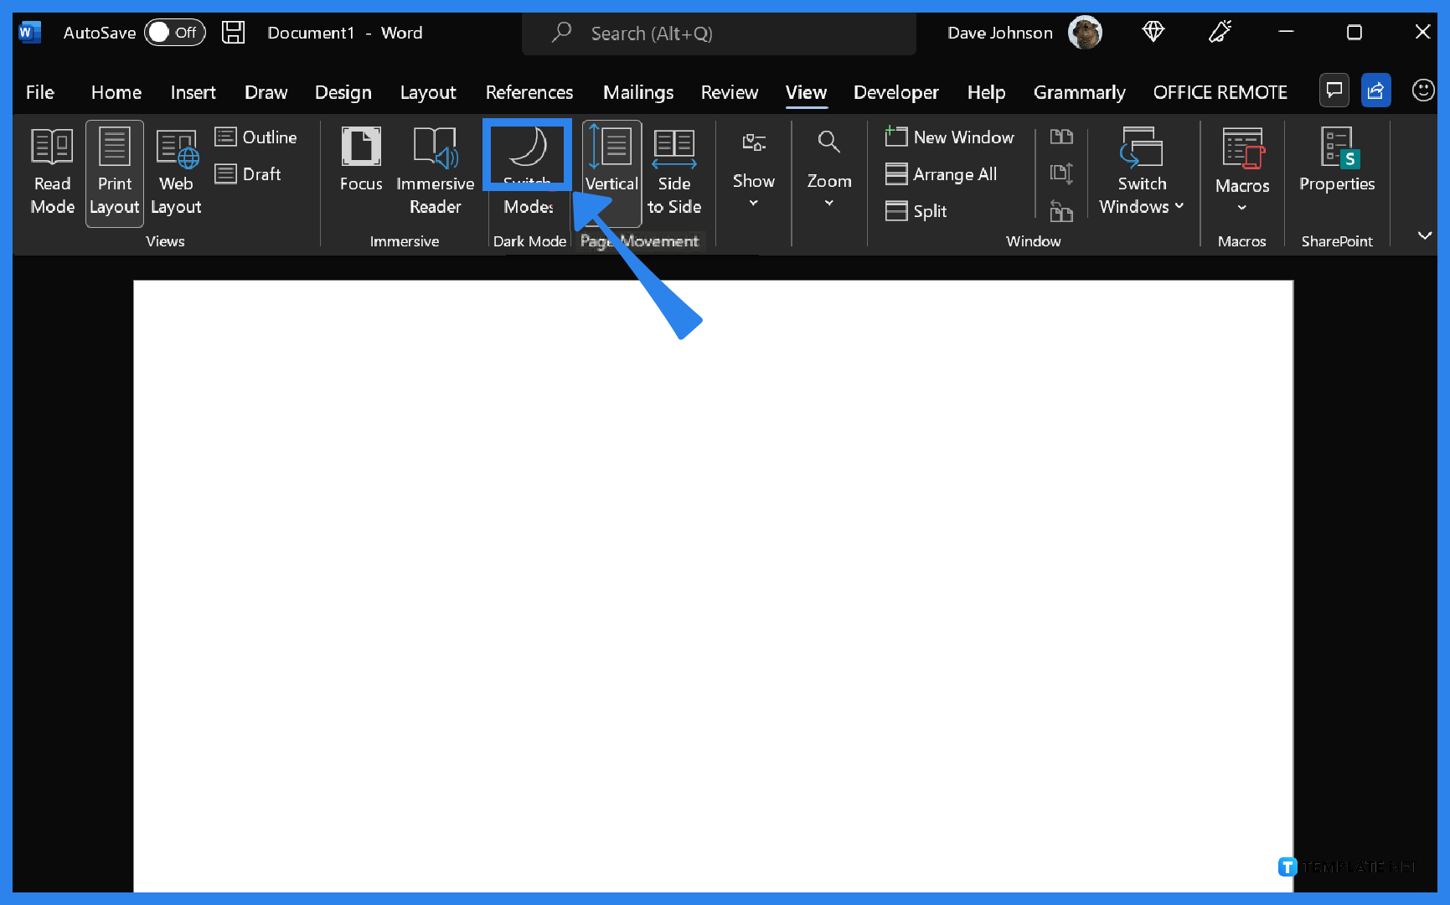Click Arrange All windows

coord(942,173)
